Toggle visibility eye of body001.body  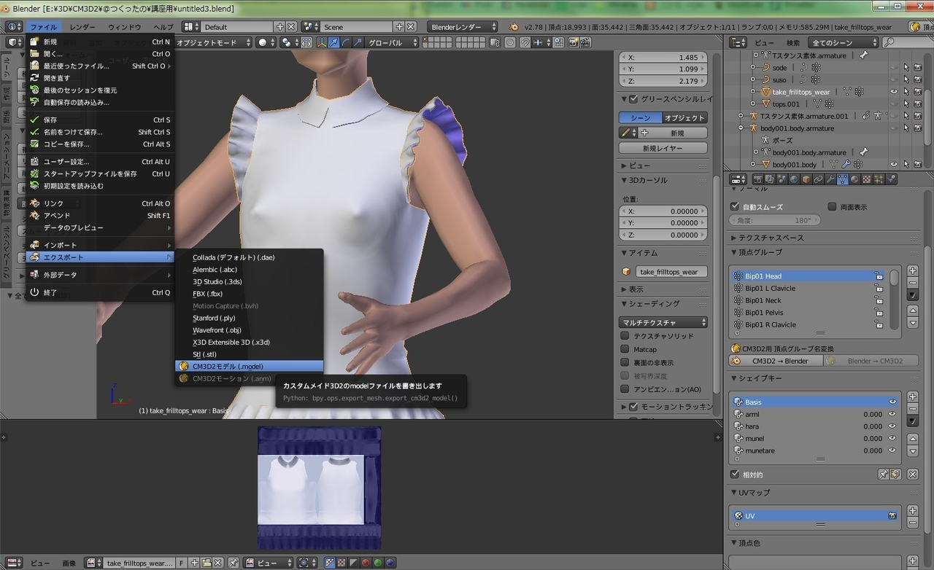pos(893,165)
